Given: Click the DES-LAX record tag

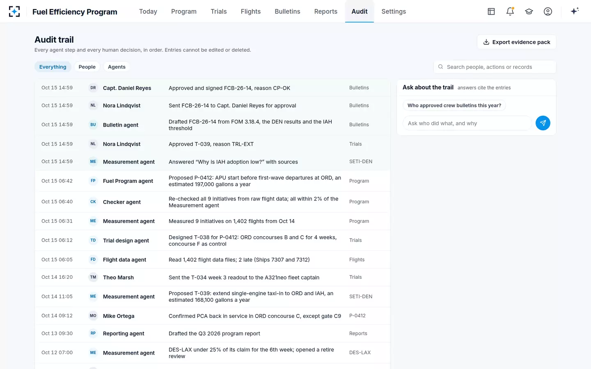Looking at the screenshot, I should (x=360, y=353).
